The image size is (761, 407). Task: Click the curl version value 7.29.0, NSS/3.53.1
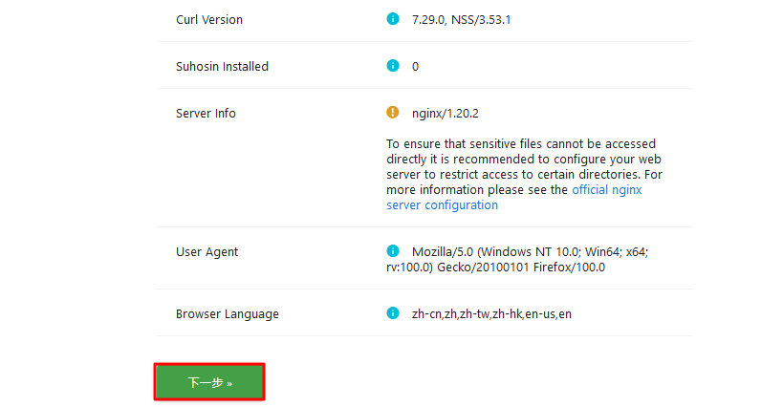pos(461,20)
